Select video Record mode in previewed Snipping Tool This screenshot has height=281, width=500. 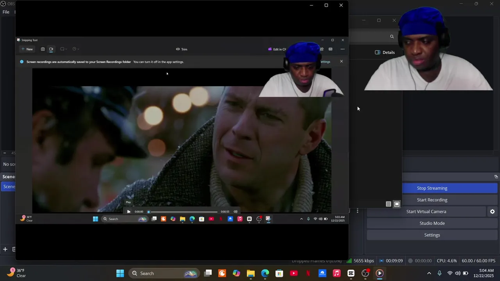[51, 49]
